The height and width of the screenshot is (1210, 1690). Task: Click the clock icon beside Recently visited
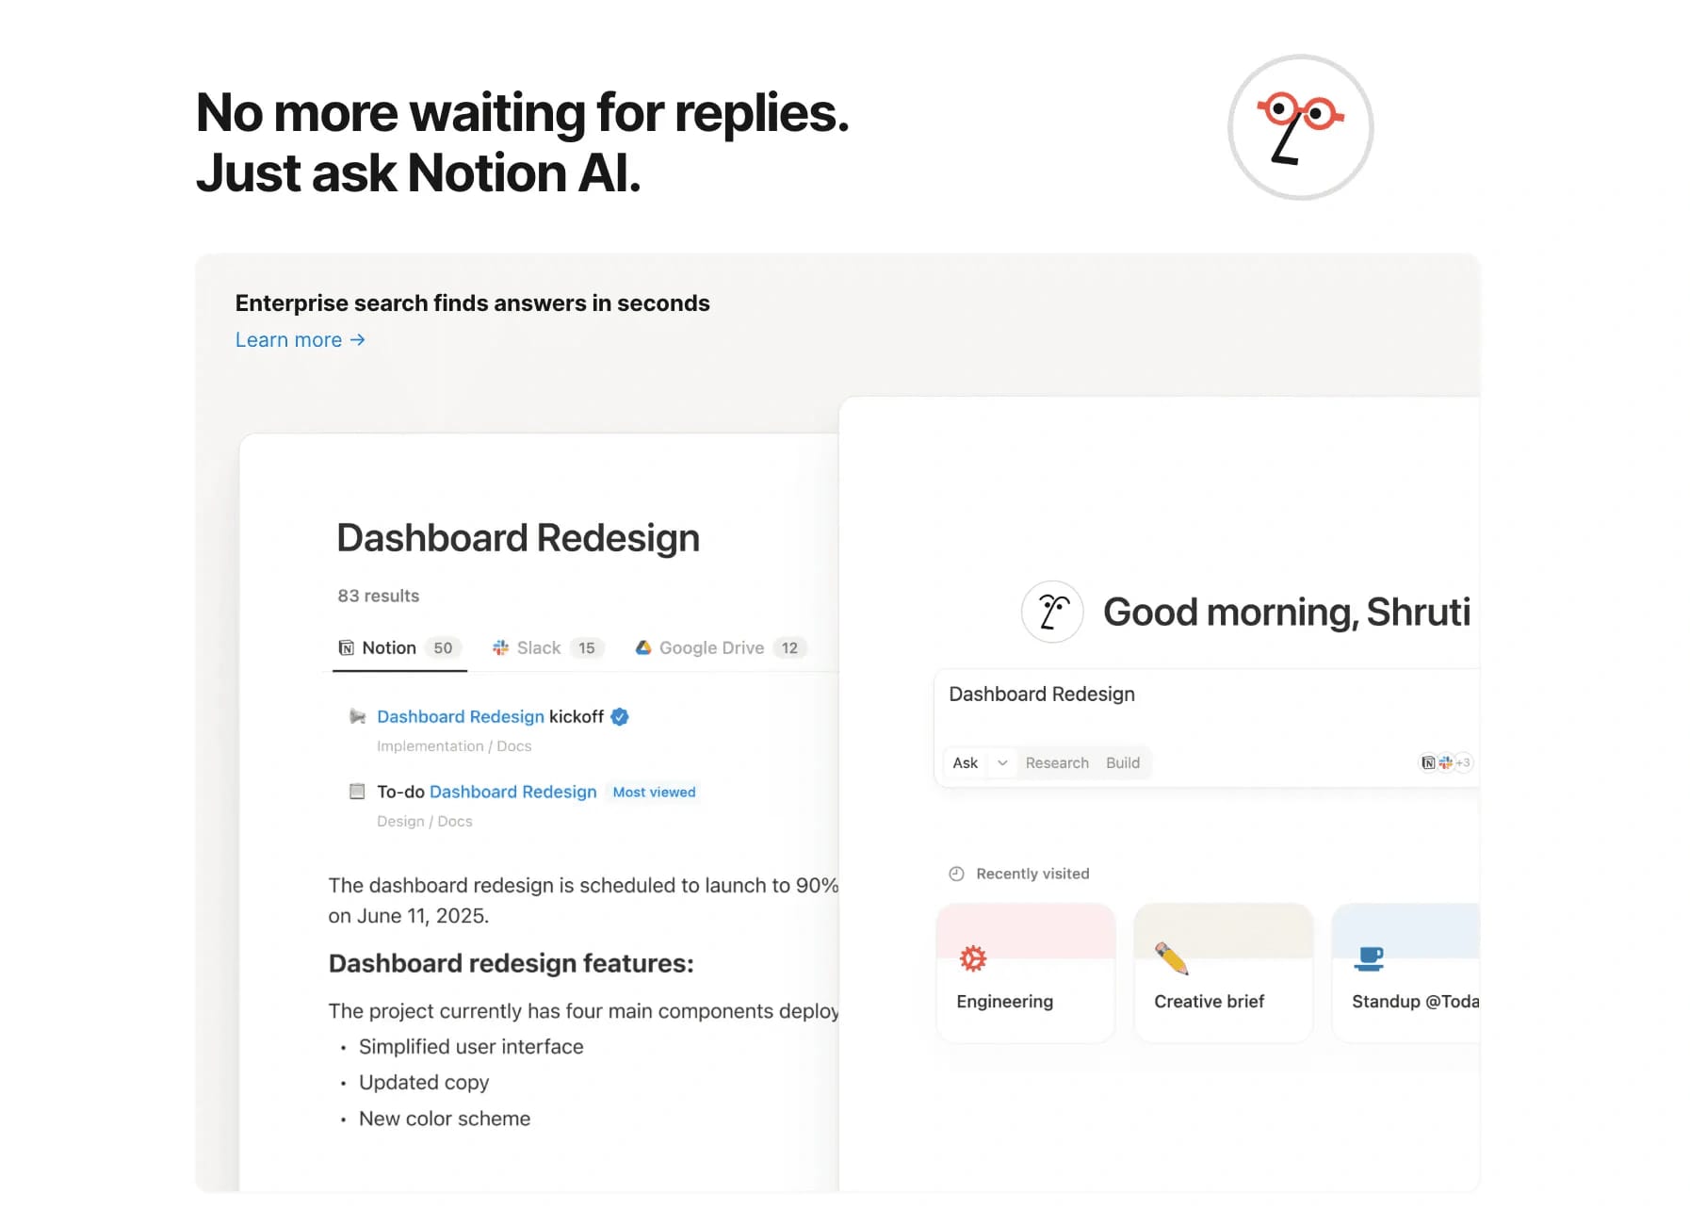coord(955,873)
